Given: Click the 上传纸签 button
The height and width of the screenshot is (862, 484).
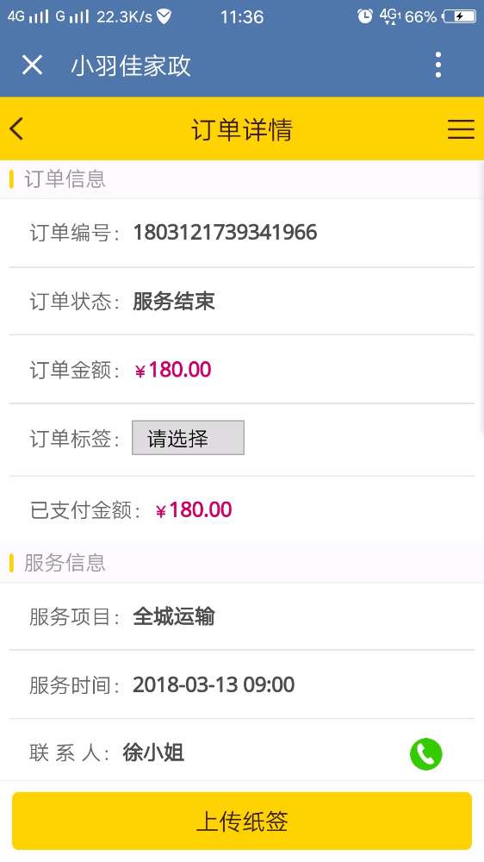Looking at the screenshot, I should click(242, 821).
